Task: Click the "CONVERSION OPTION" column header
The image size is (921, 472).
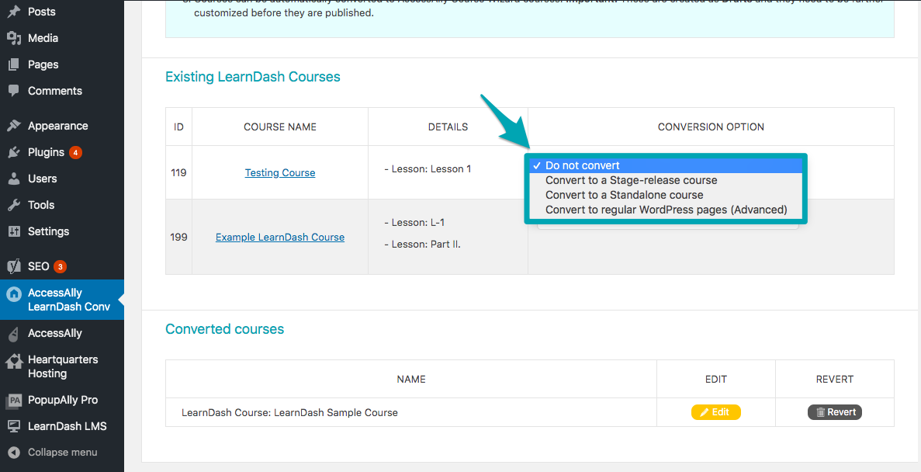Action: [x=711, y=127]
